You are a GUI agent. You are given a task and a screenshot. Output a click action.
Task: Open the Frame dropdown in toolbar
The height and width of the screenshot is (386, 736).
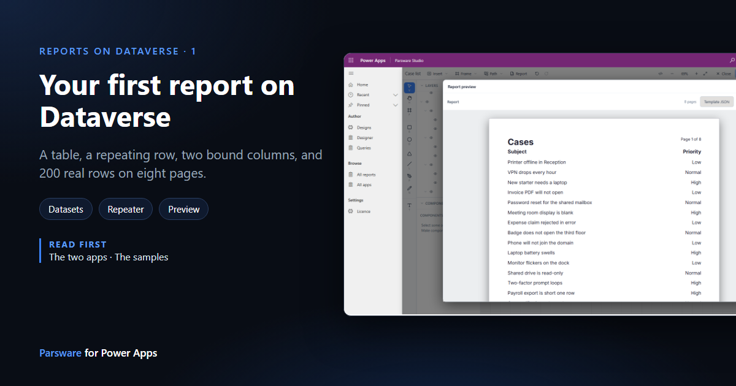(466, 74)
